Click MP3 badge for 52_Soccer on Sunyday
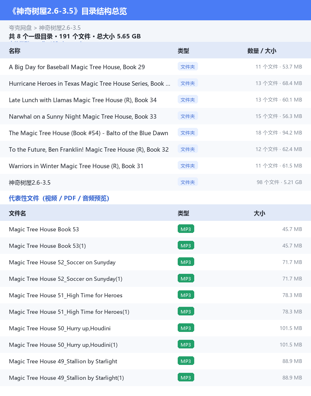The image size is (311, 396). [x=186, y=262]
